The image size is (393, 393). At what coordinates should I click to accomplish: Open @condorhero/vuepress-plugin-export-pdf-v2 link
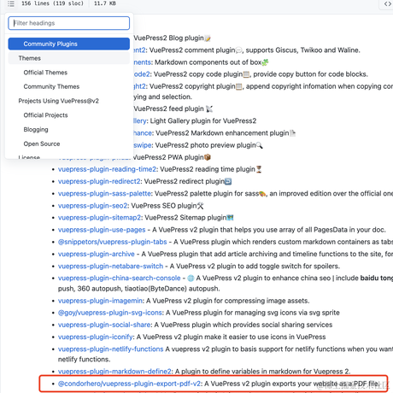(x=130, y=384)
